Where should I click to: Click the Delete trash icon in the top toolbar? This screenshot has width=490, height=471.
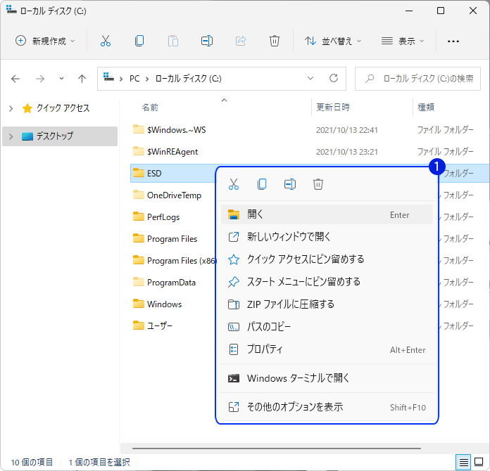pos(275,41)
